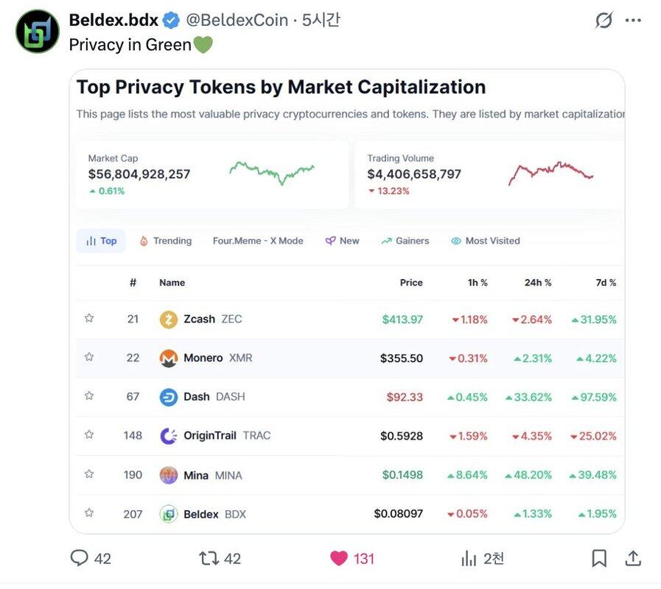Toggle the Monero favorite star
Screen dimensions: 661x589
pyautogui.click(x=89, y=357)
